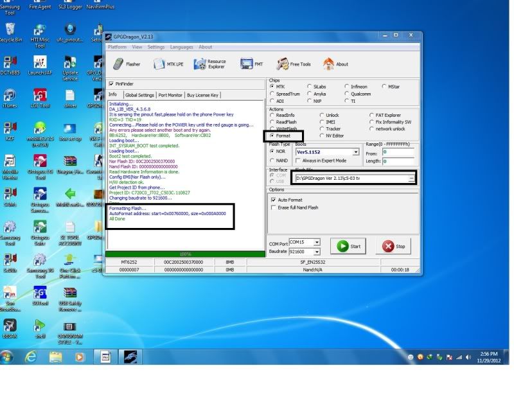Screen dimensions: 514x411
Task: Open the Baudrate dropdown
Action: [317, 252]
